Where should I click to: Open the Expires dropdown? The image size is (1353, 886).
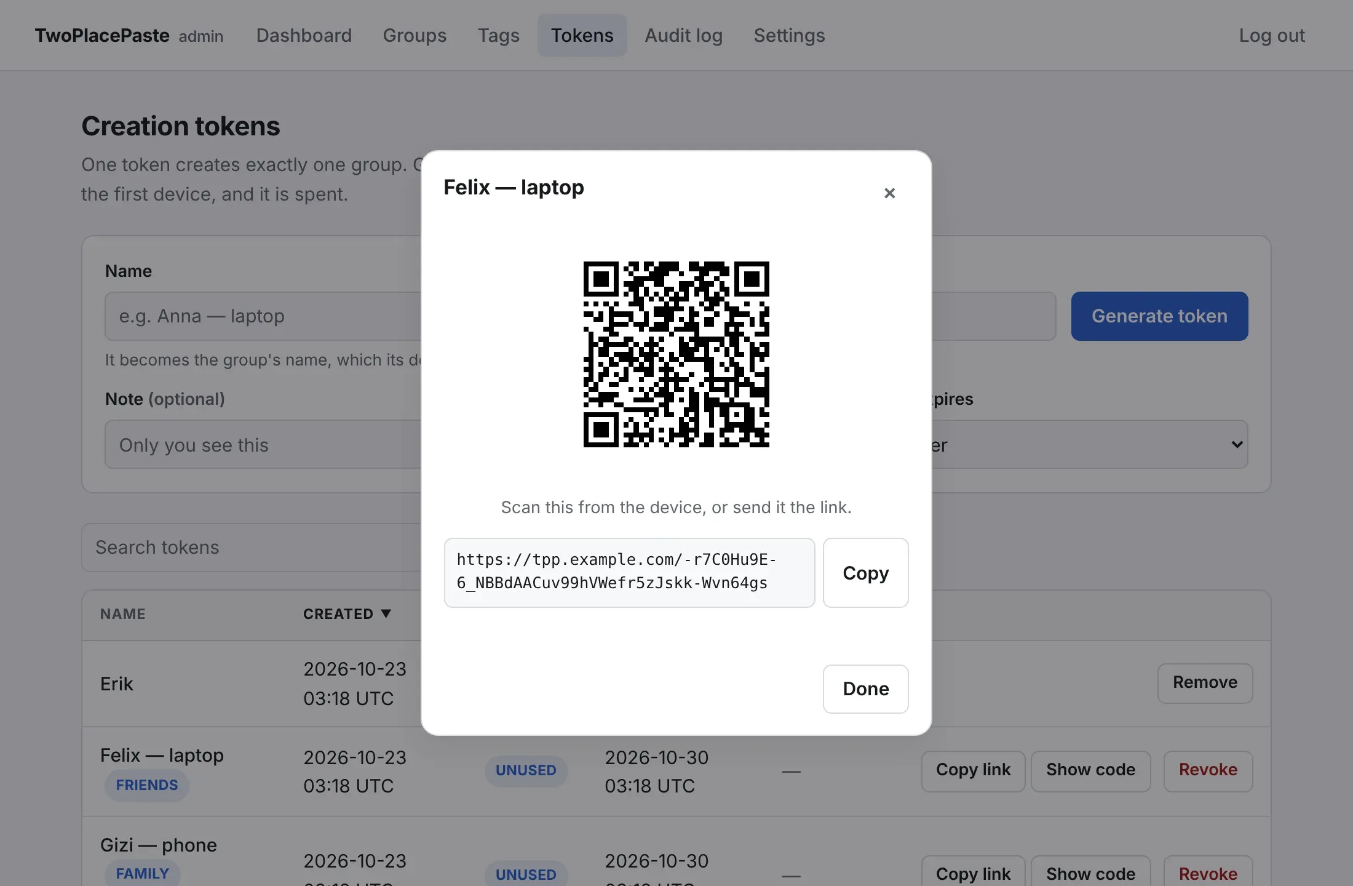[1089, 444]
